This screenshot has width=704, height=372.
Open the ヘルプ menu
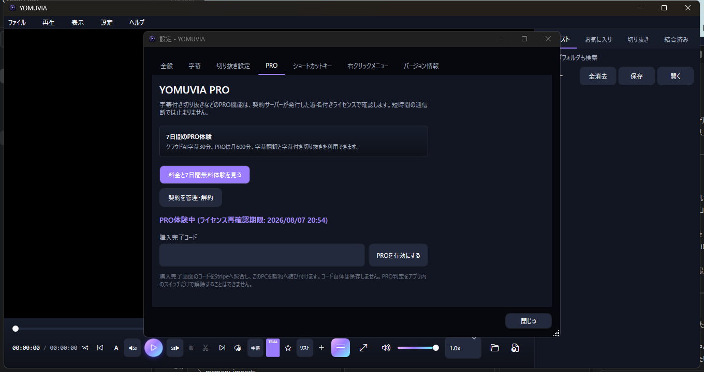137,22
